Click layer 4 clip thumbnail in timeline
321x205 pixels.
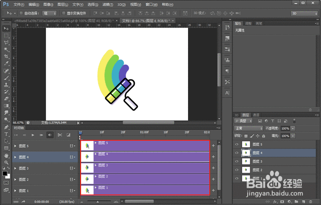[87, 157]
